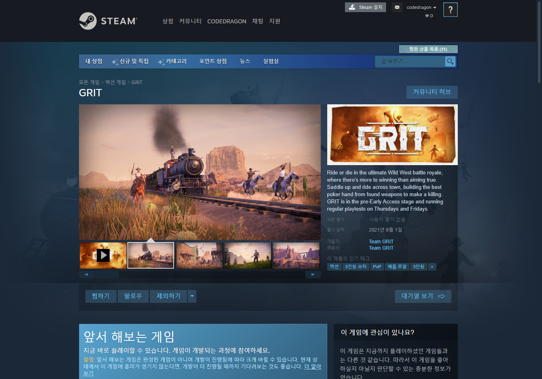Open the 실험실 tab

click(271, 61)
